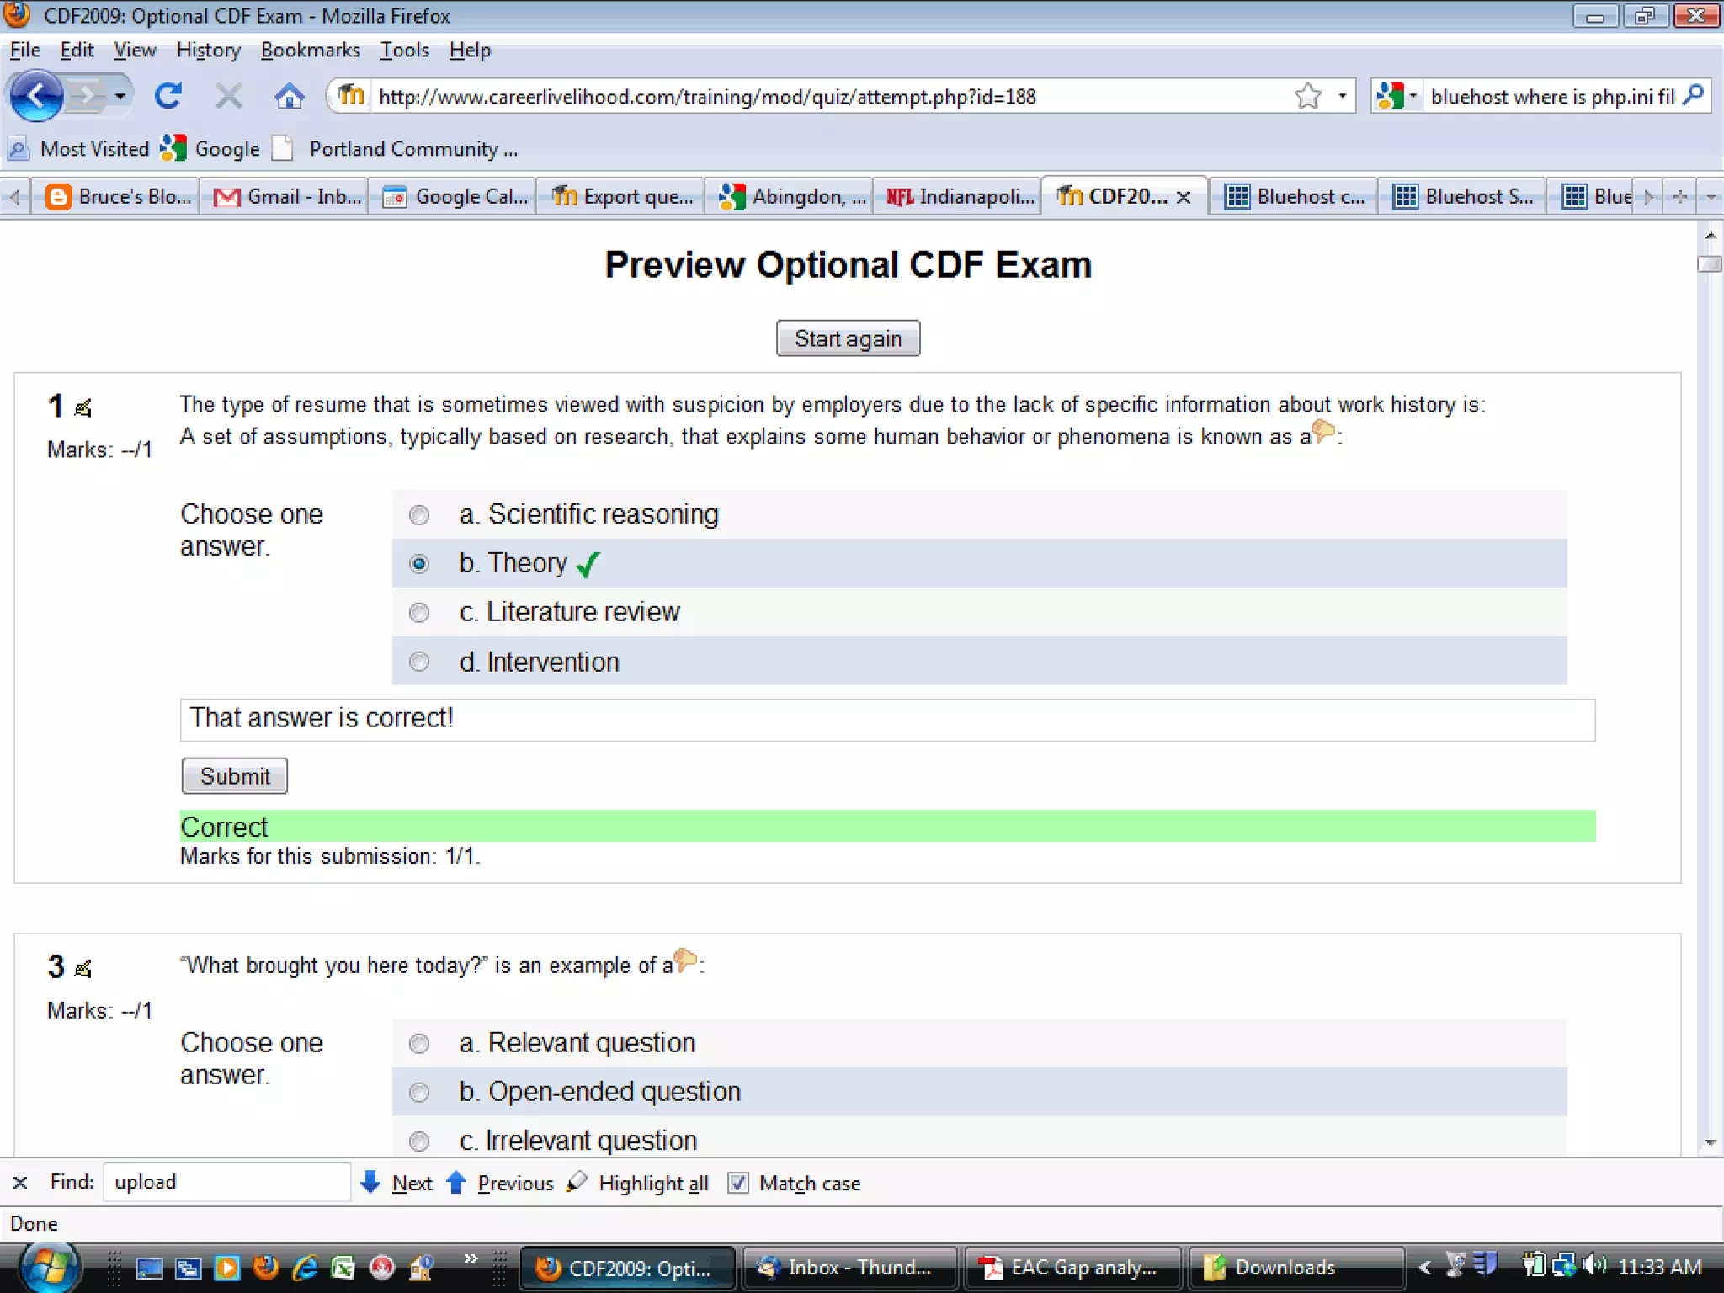Close the find bar
1724x1293 pixels.
pyautogui.click(x=20, y=1182)
